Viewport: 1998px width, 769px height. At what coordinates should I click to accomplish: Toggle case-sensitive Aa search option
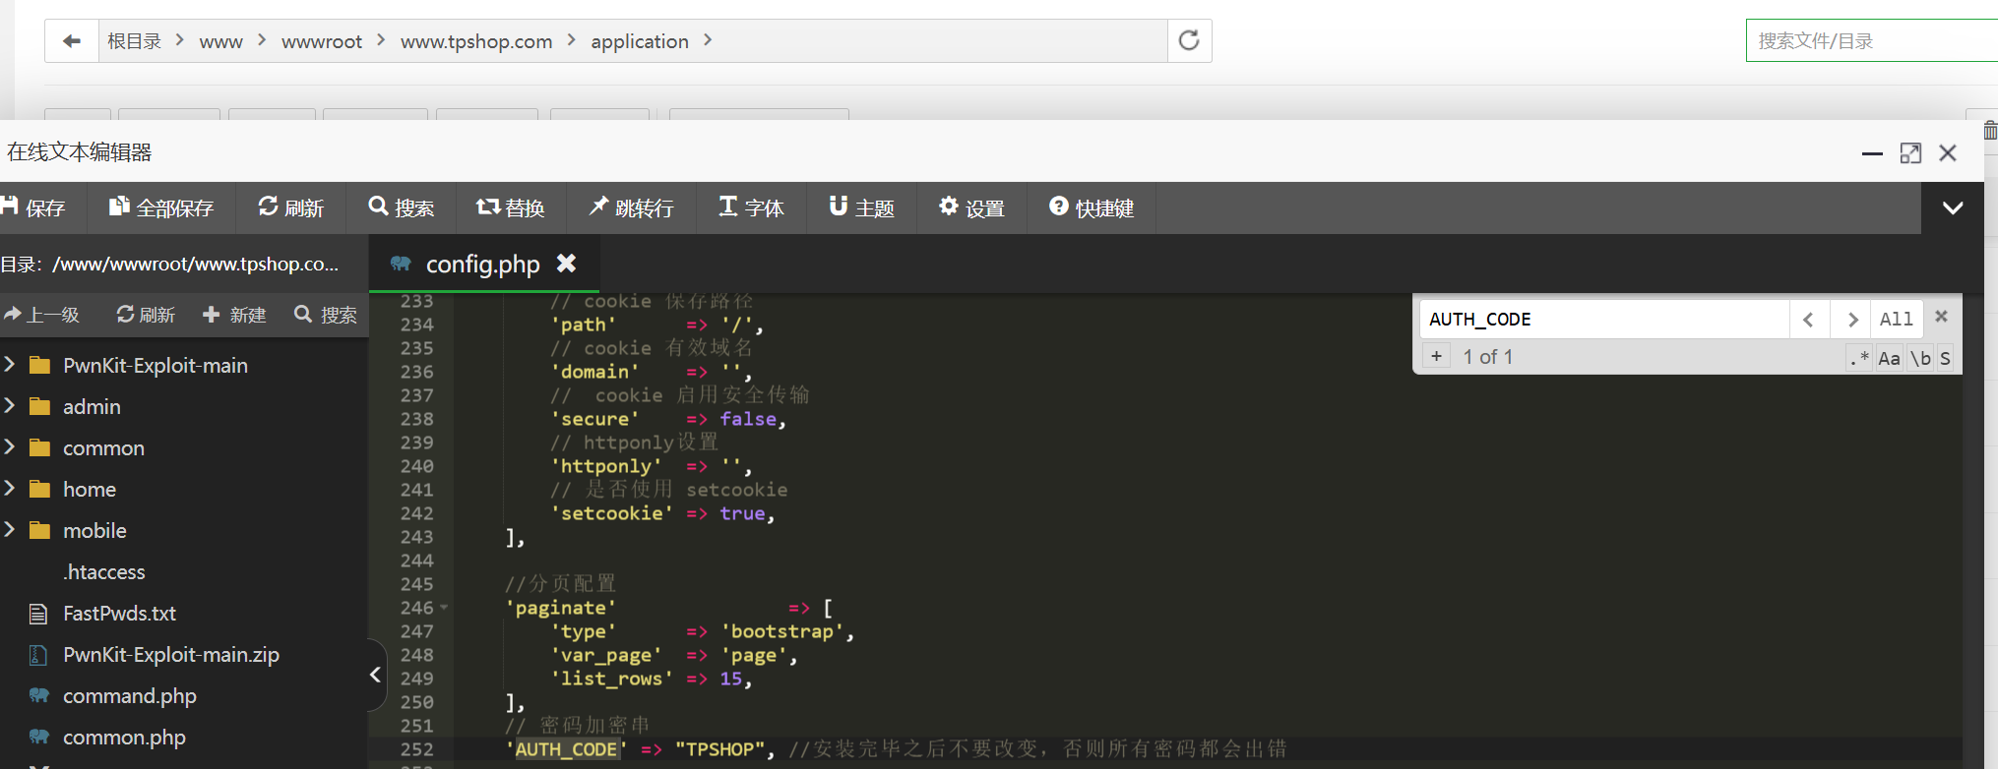[x=1889, y=358]
